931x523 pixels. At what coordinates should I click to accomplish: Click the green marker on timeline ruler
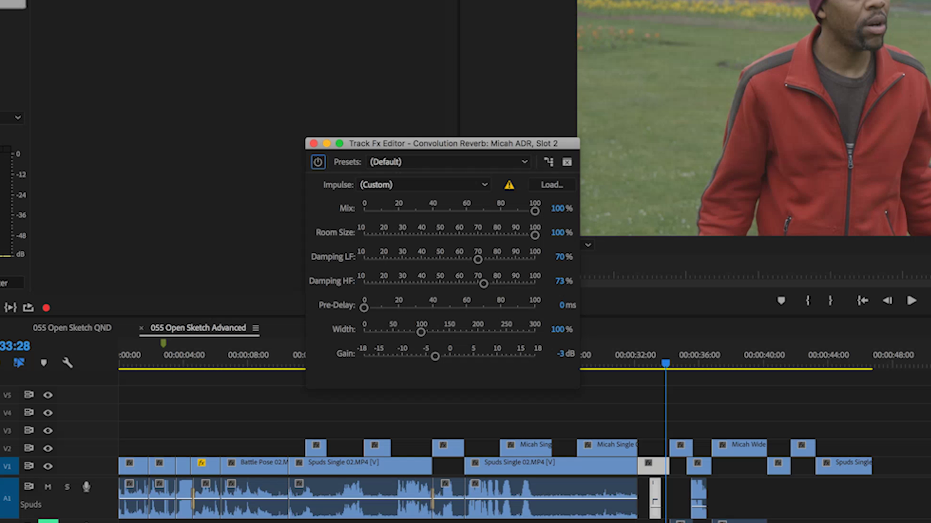tap(163, 343)
